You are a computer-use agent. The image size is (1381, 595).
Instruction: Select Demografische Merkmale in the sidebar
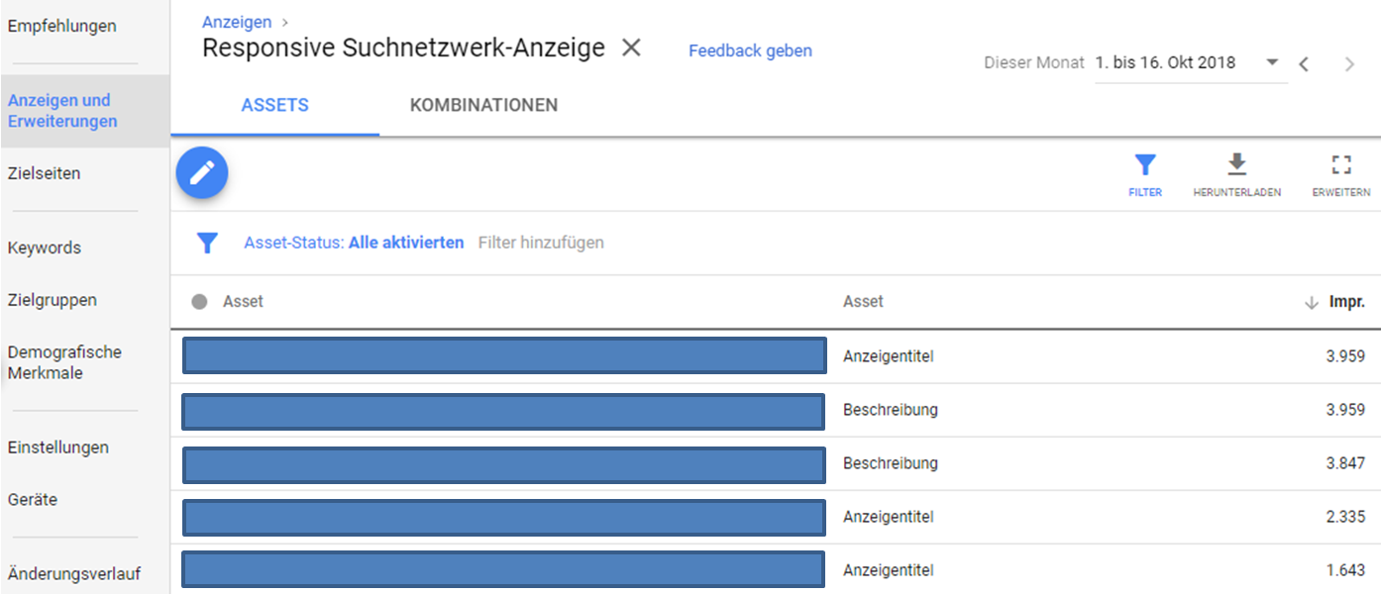pos(63,362)
